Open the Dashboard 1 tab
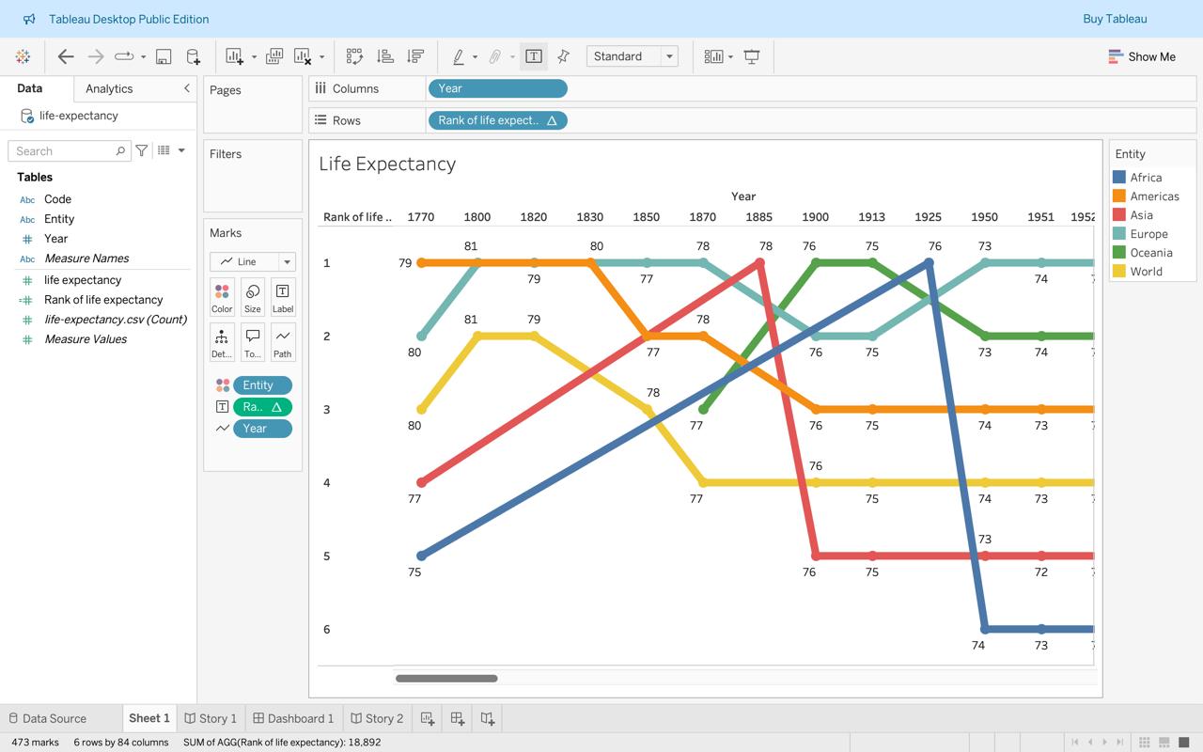The height and width of the screenshot is (752, 1203). tap(293, 718)
